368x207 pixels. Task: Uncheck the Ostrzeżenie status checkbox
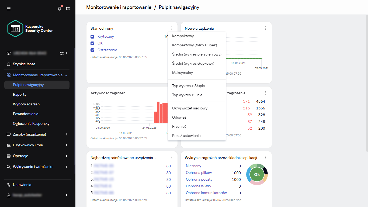pyautogui.click(x=92, y=50)
